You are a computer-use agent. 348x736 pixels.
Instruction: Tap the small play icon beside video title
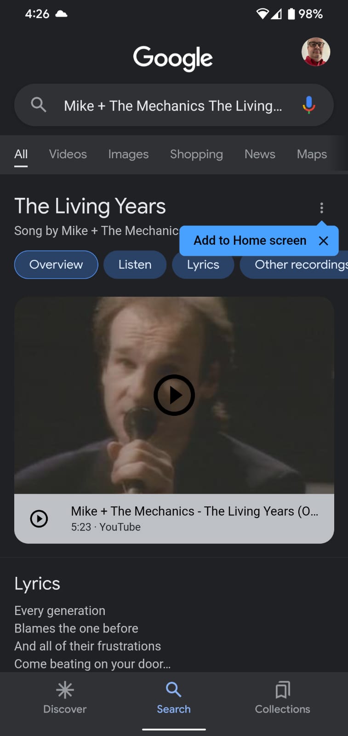pyautogui.click(x=39, y=518)
